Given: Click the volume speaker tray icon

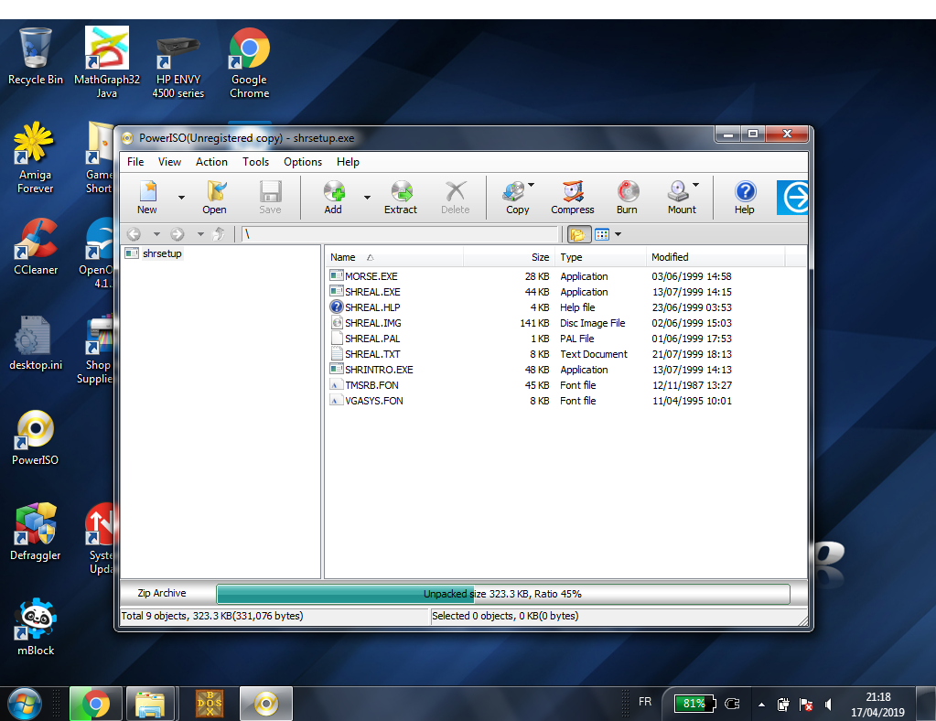Looking at the screenshot, I should pyautogui.click(x=829, y=705).
